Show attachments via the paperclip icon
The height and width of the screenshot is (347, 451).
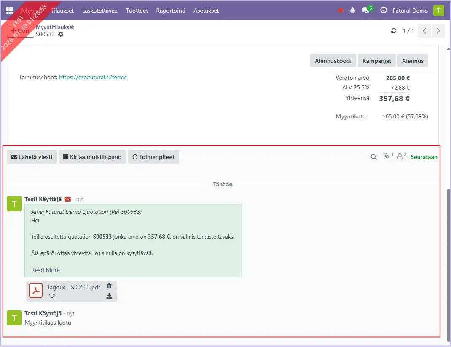pos(387,156)
